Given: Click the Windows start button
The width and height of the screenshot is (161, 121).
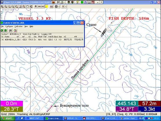Looking at the screenshot, I should tap(8, 118).
